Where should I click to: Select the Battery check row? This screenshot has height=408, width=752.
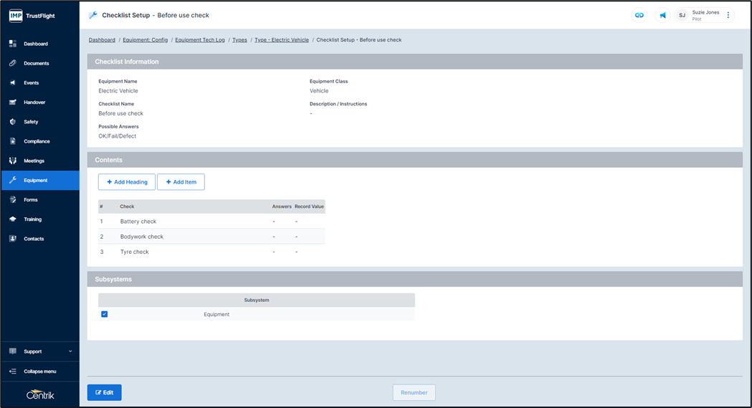(x=138, y=222)
